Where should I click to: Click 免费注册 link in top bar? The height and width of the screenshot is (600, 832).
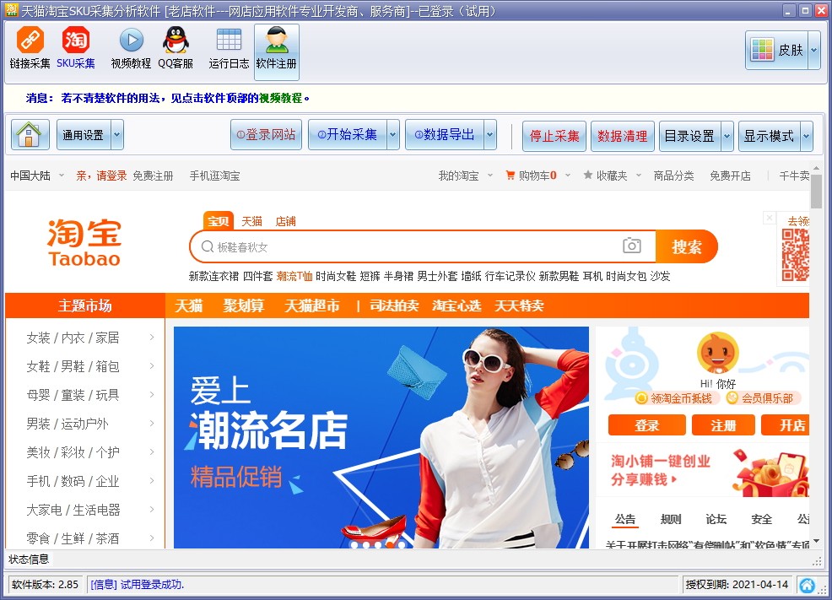[153, 176]
